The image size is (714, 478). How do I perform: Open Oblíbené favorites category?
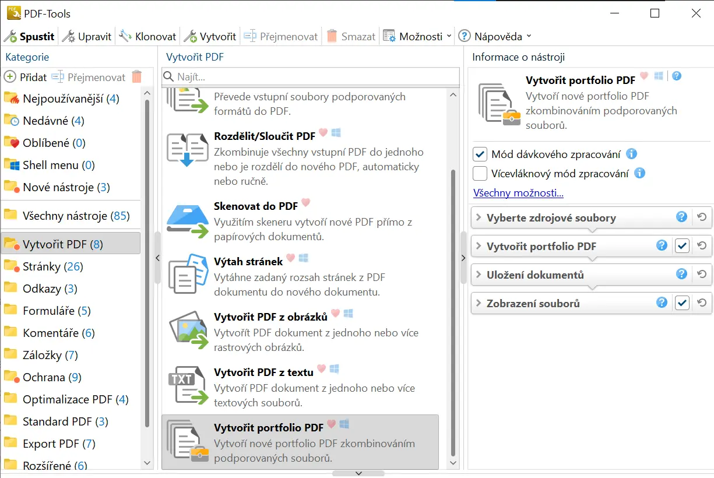[x=71, y=143]
